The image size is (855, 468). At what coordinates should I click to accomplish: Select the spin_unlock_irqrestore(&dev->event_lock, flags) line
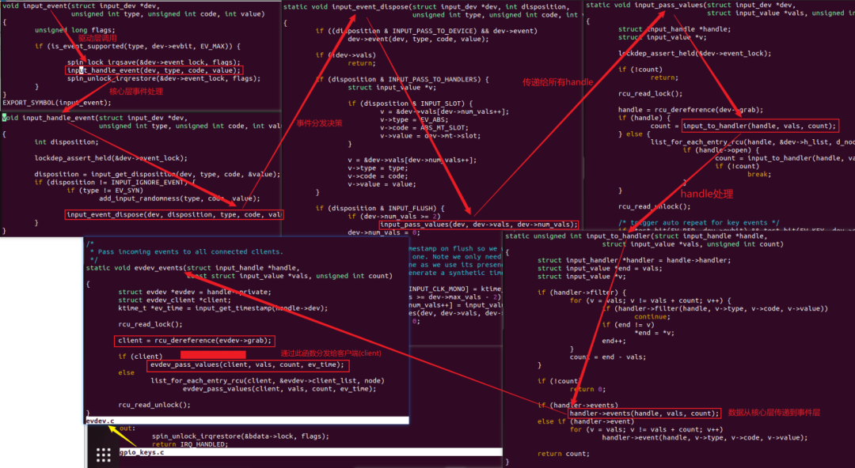coord(164,78)
